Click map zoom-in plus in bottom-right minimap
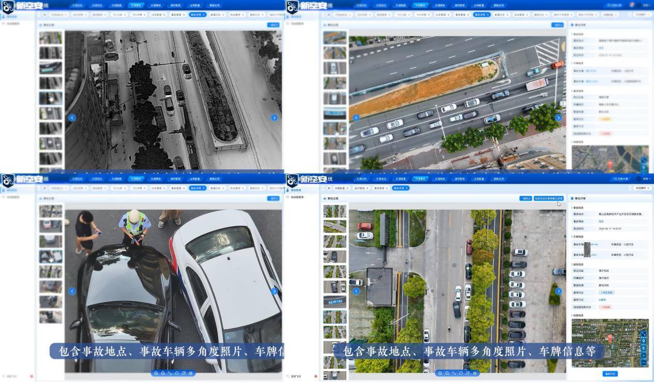 pyautogui.click(x=644, y=356)
